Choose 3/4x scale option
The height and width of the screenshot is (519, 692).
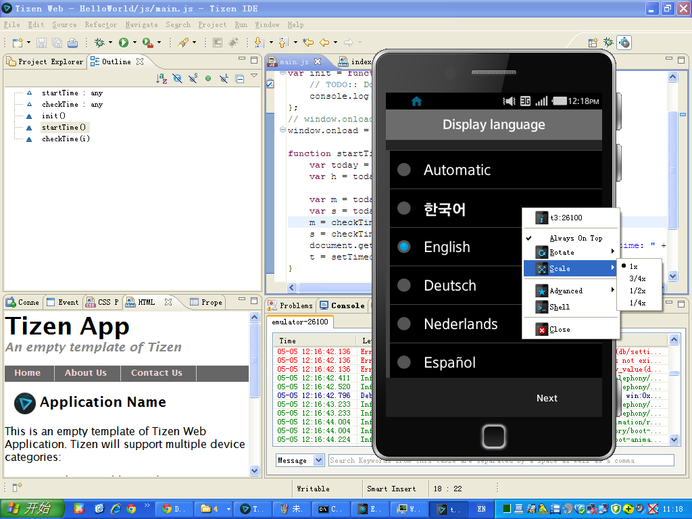click(639, 278)
